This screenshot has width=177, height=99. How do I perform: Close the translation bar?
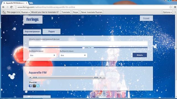point(175,12)
